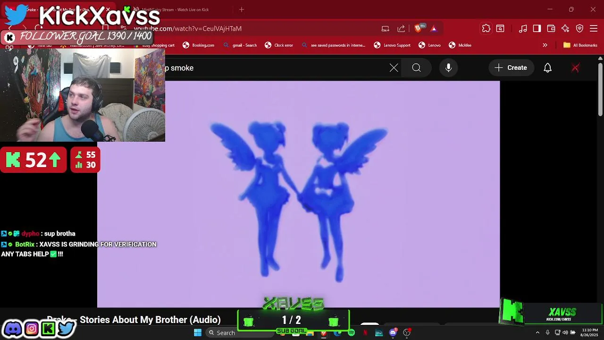Open YouTube notifications bell
The image size is (604, 340).
pyautogui.click(x=548, y=68)
